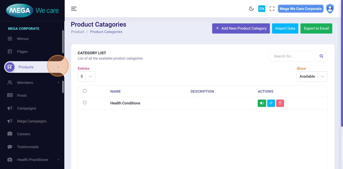Expand the Members sidebar submenu

[x=58, y=83]
